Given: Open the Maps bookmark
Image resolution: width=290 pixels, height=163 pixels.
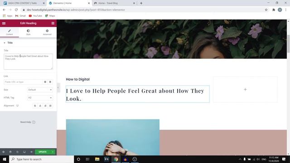Looking at the screenshot, I should tap(50, 16).
